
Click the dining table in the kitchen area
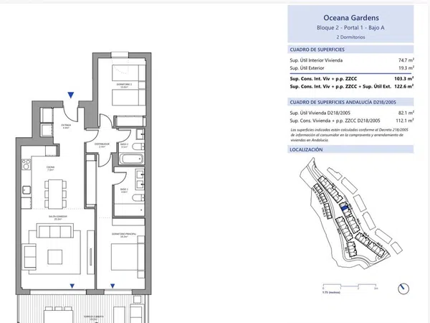pyautogui.click(x=55, y=194)
